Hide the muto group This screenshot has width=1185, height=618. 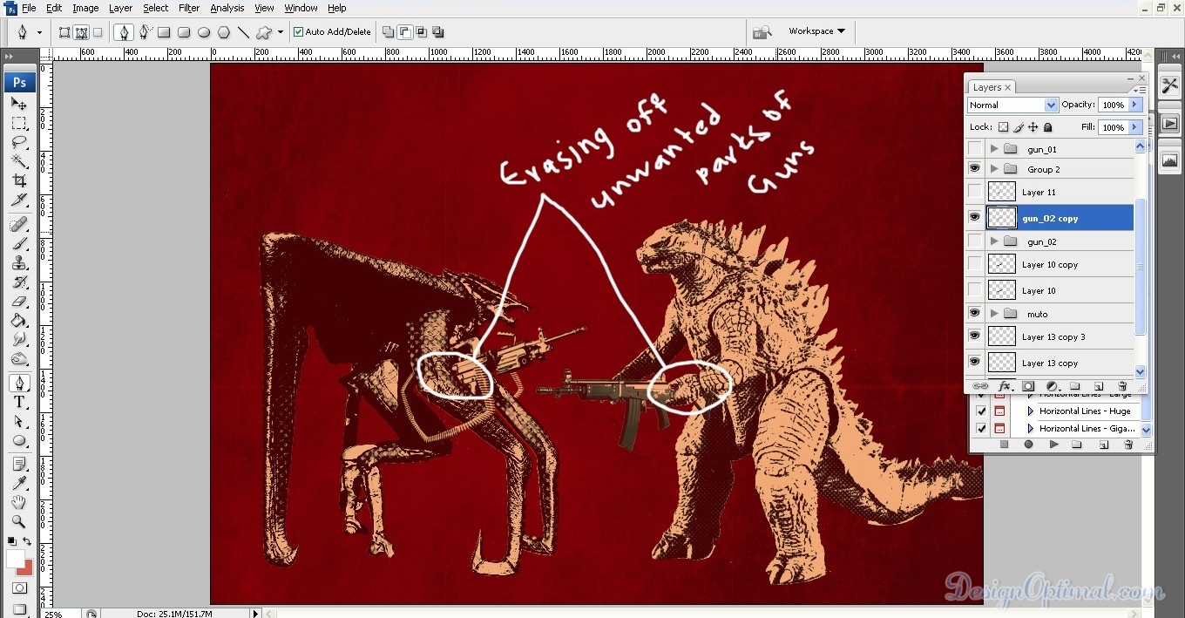(975, 314)
